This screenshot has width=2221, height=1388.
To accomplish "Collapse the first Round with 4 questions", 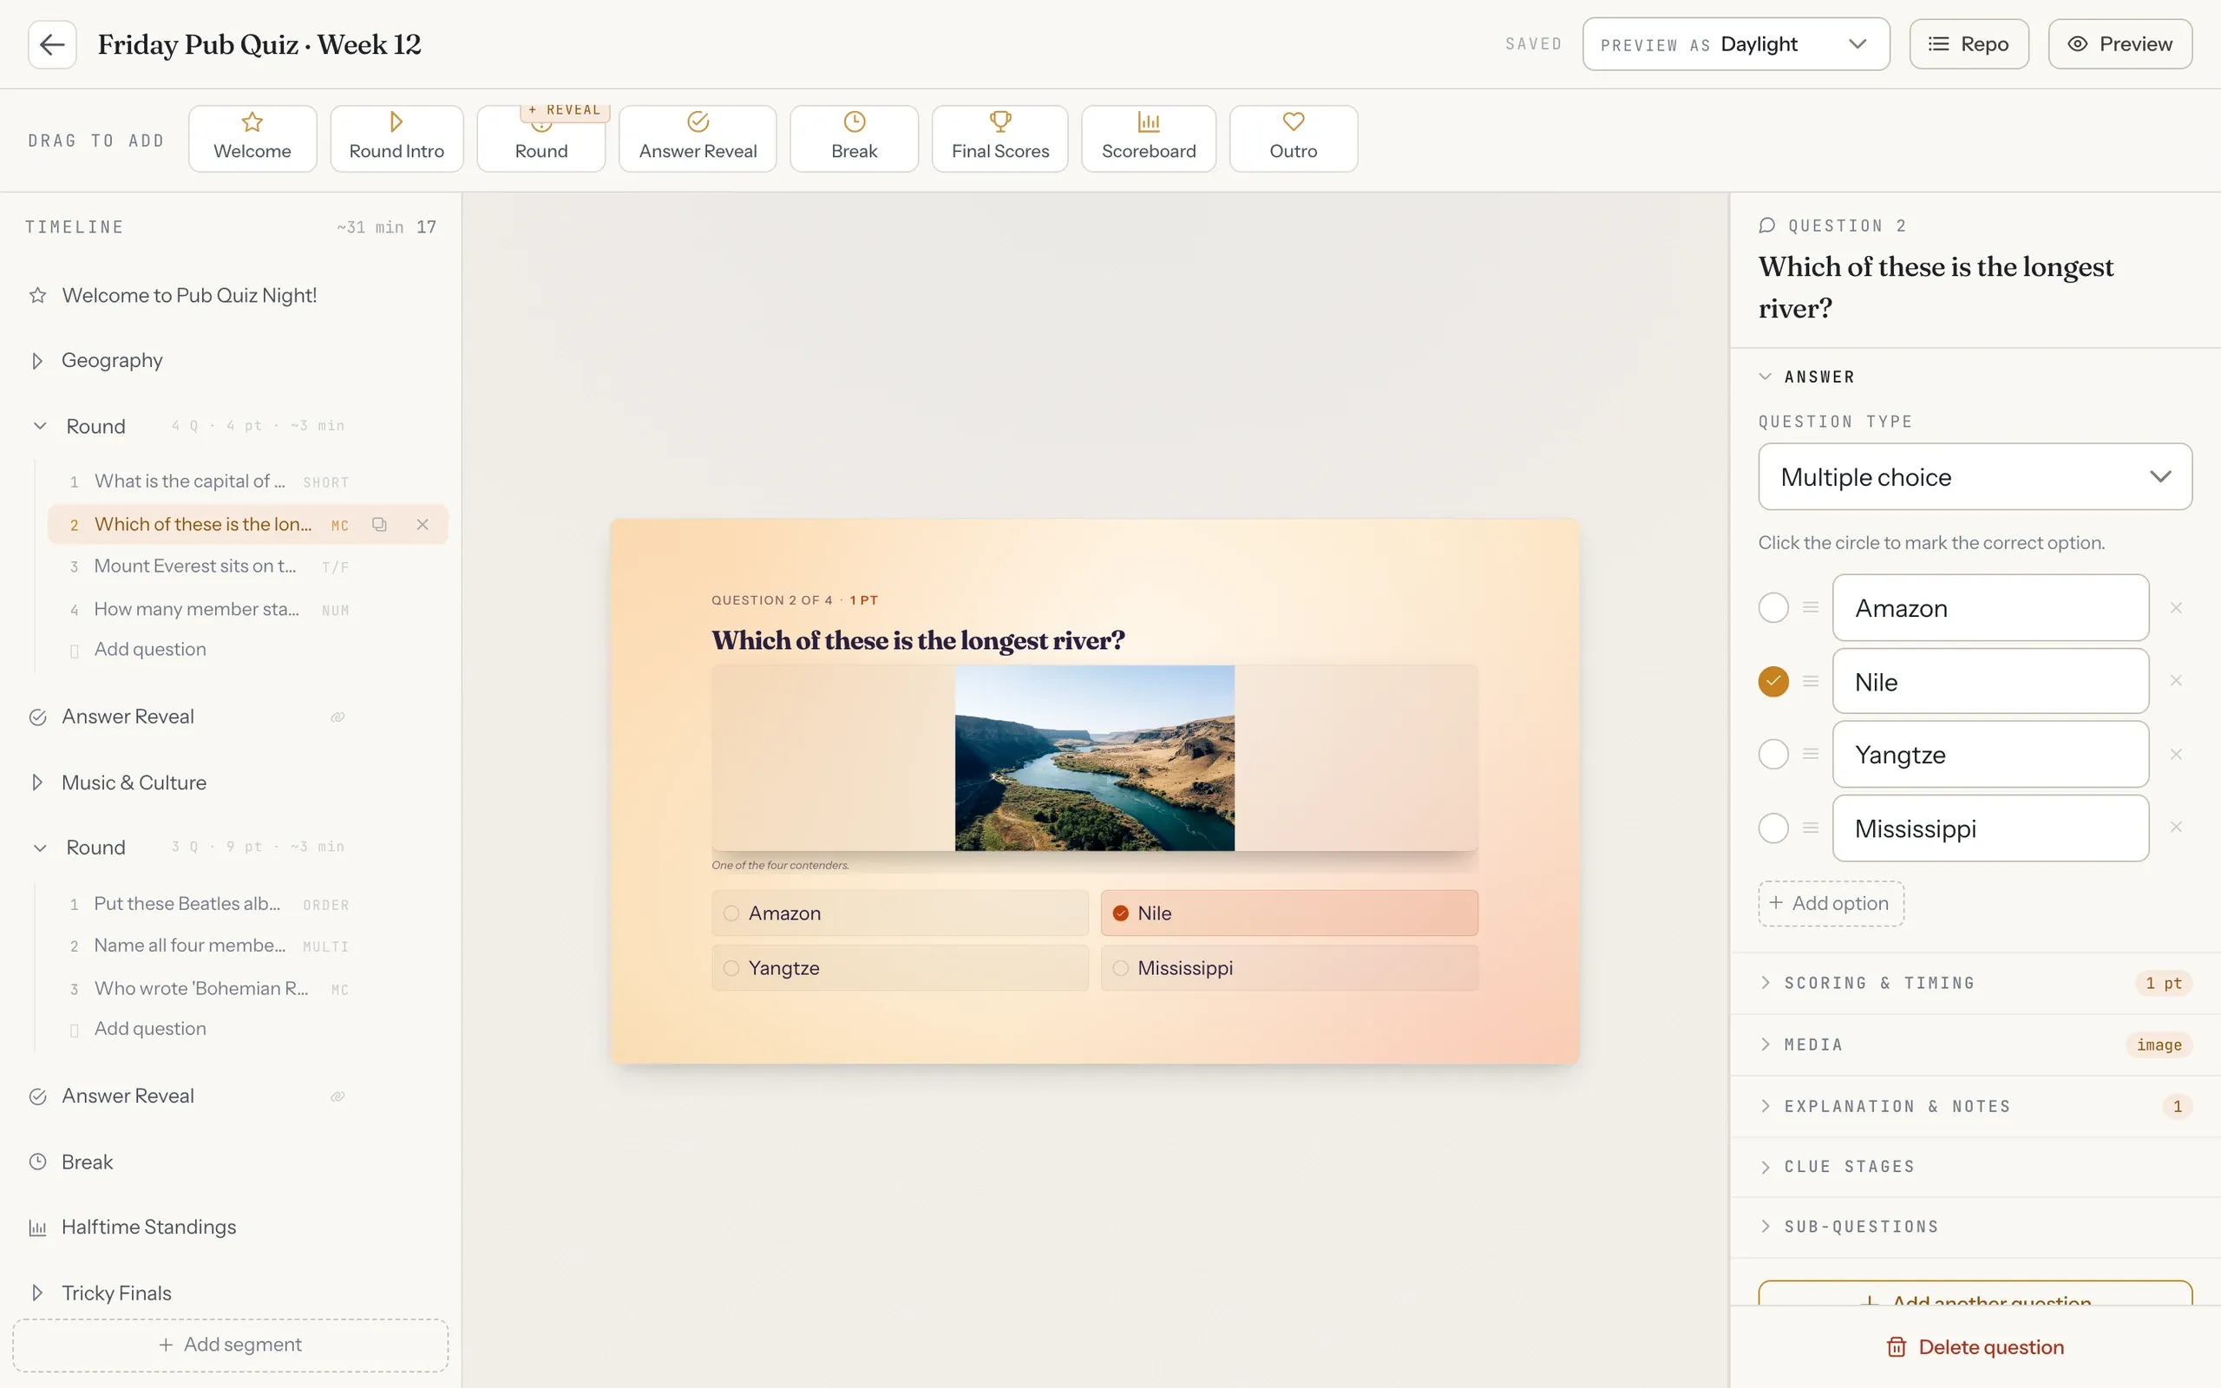I will tap(39, 426).
